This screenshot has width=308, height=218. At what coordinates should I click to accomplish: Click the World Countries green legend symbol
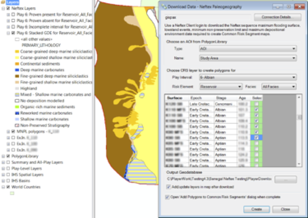(x=12, y=193)
